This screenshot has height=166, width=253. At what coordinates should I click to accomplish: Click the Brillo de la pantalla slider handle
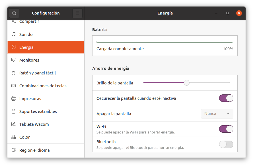tap(187, 83)
